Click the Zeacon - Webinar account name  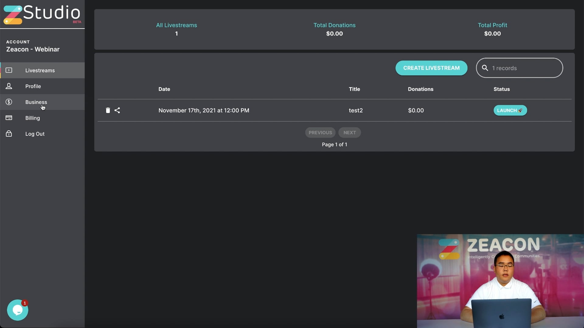click(33, 49)
